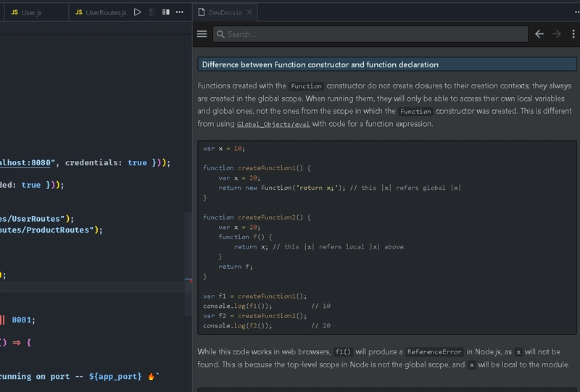Screen dimensions: 580x392
Task: Click createFunction2 in the function declaration line
Action: coord(266,217)
